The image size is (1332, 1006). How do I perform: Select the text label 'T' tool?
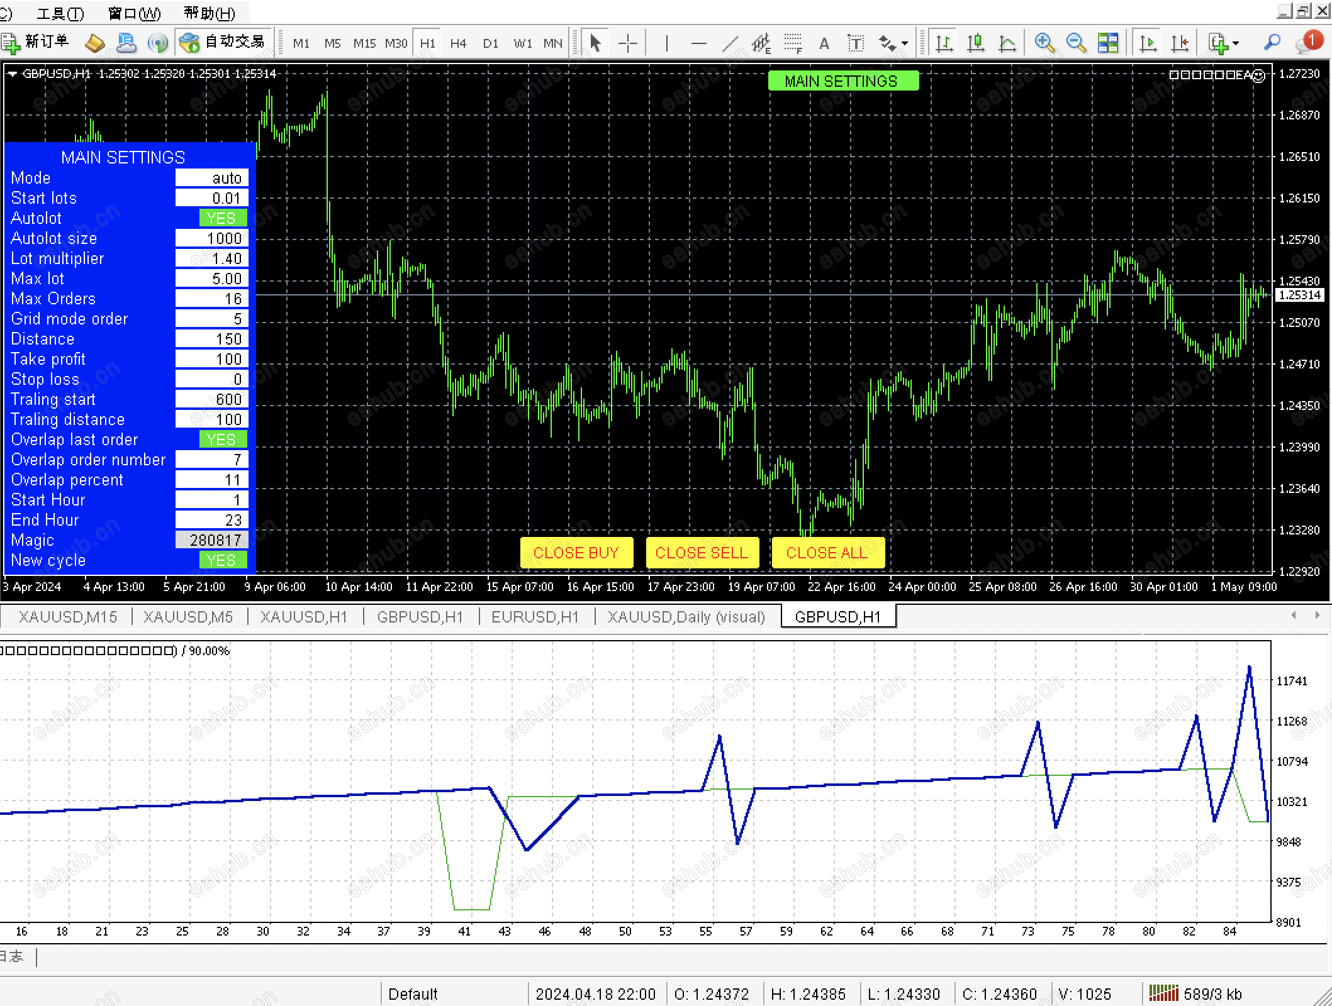click(856, 43)
